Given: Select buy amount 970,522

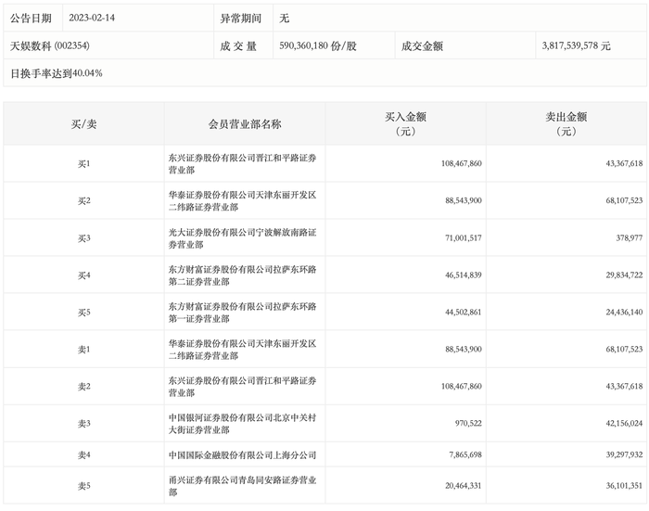Looking at the screenshot, I should coord(468,423).
